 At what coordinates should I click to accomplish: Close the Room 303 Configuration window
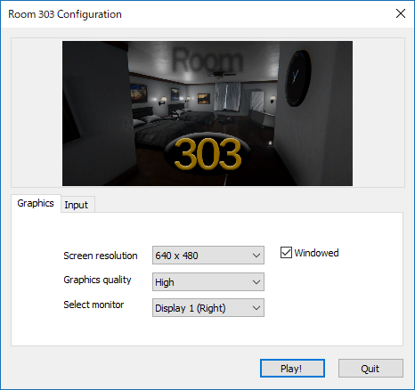pos(401,13)
